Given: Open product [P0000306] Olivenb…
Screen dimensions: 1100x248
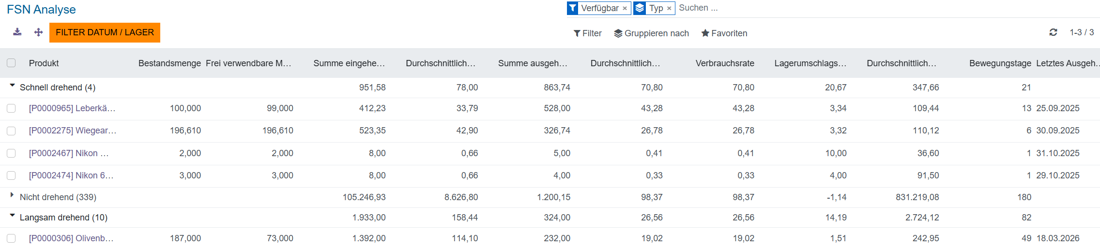Looking at the screenshot, I should pos(71,238).
